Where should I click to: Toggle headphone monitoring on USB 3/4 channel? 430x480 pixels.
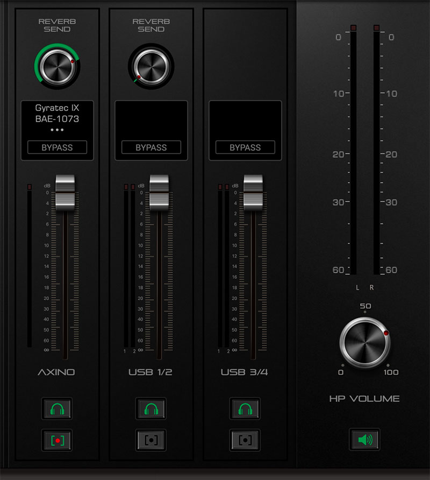245,410
